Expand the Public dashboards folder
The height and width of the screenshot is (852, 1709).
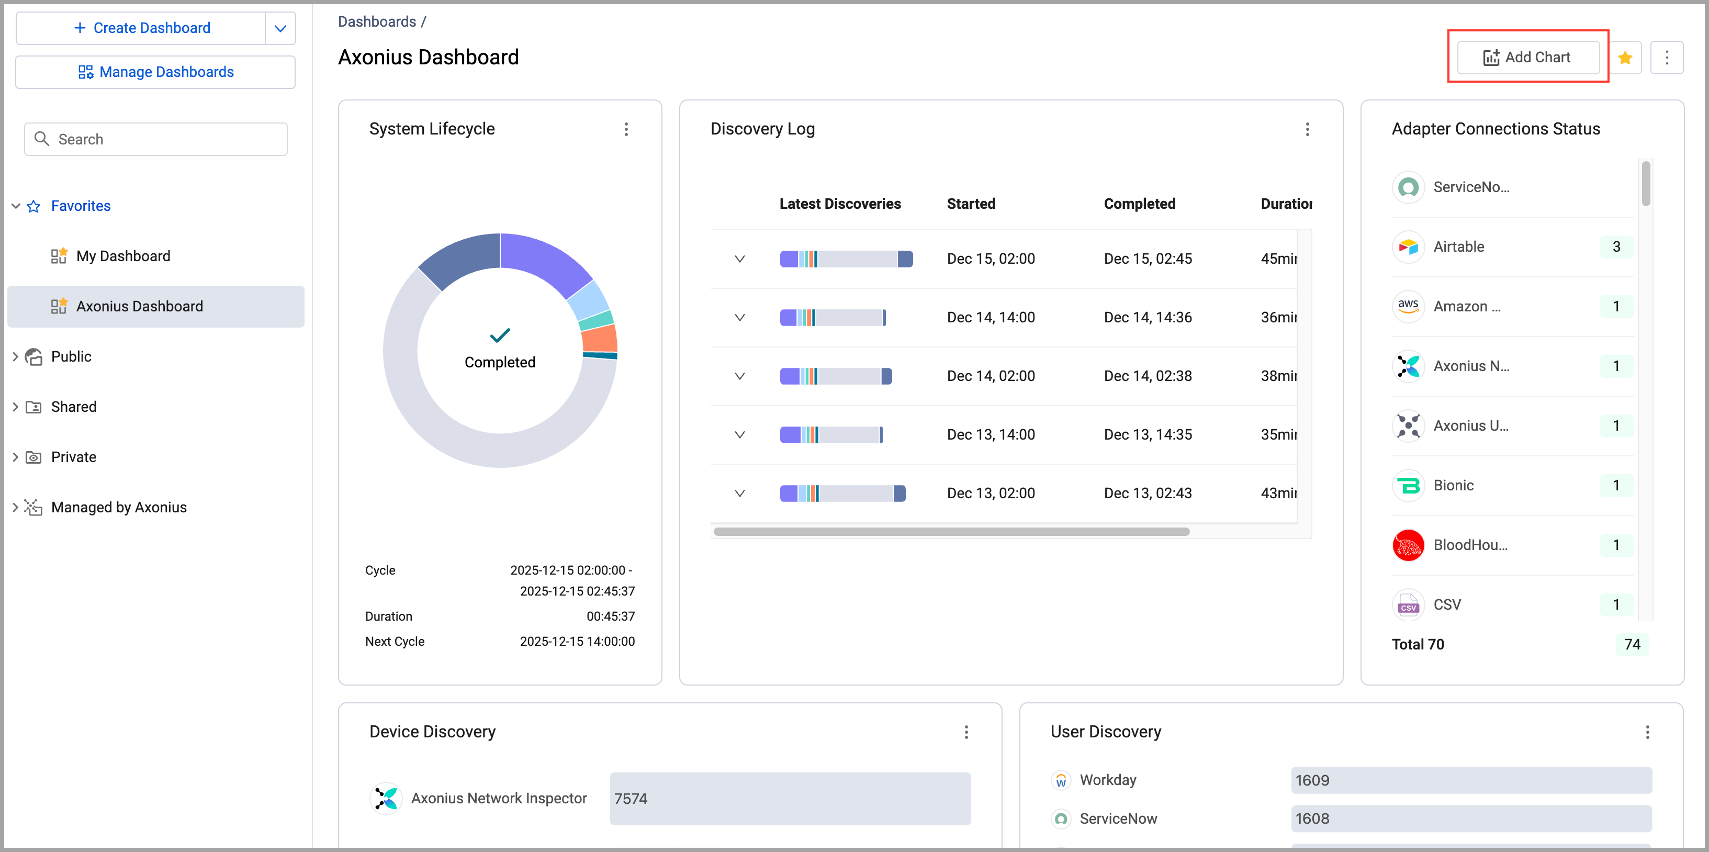tap(15, 356)
